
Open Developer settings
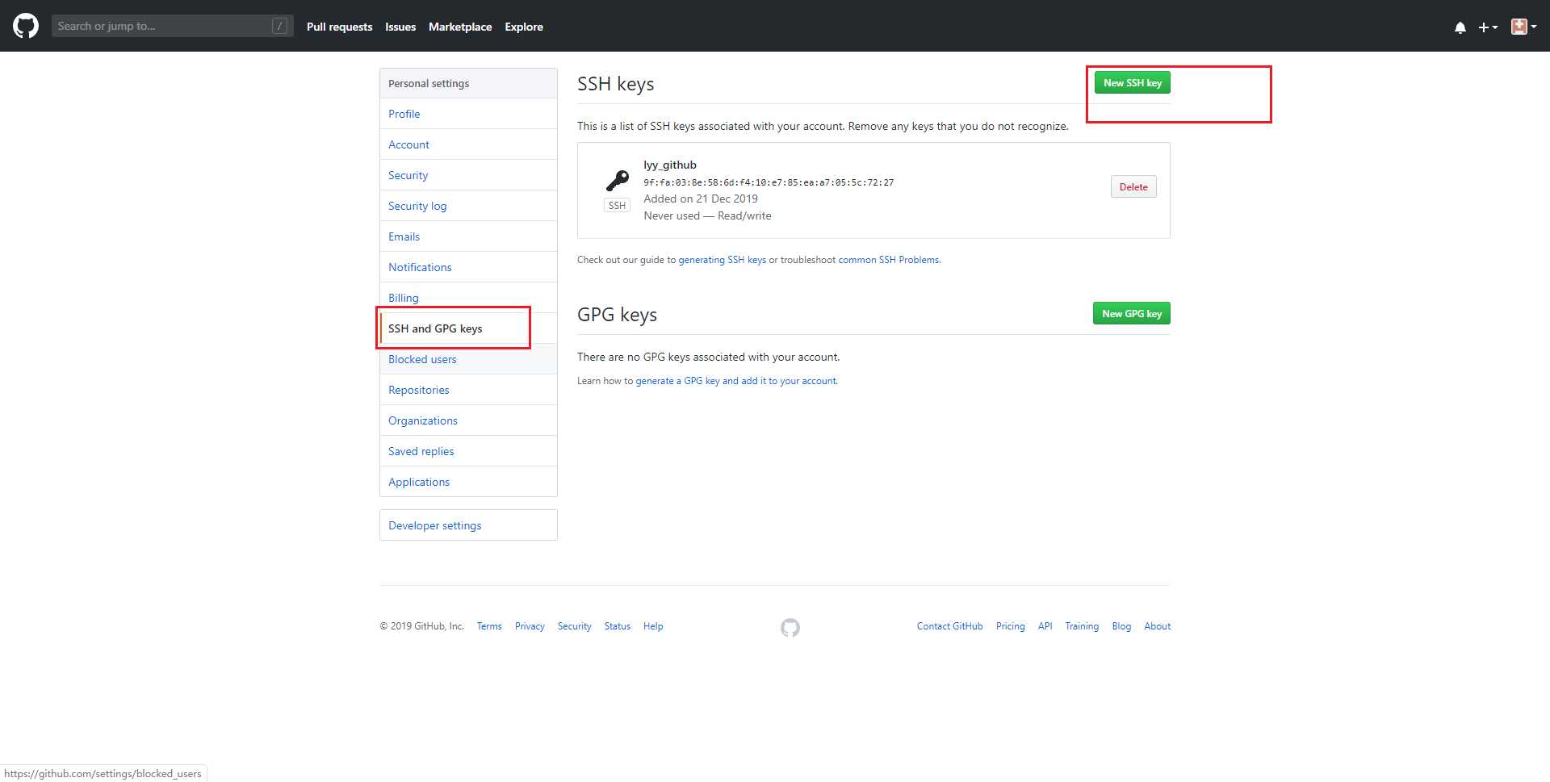click(x=468, y=525)
